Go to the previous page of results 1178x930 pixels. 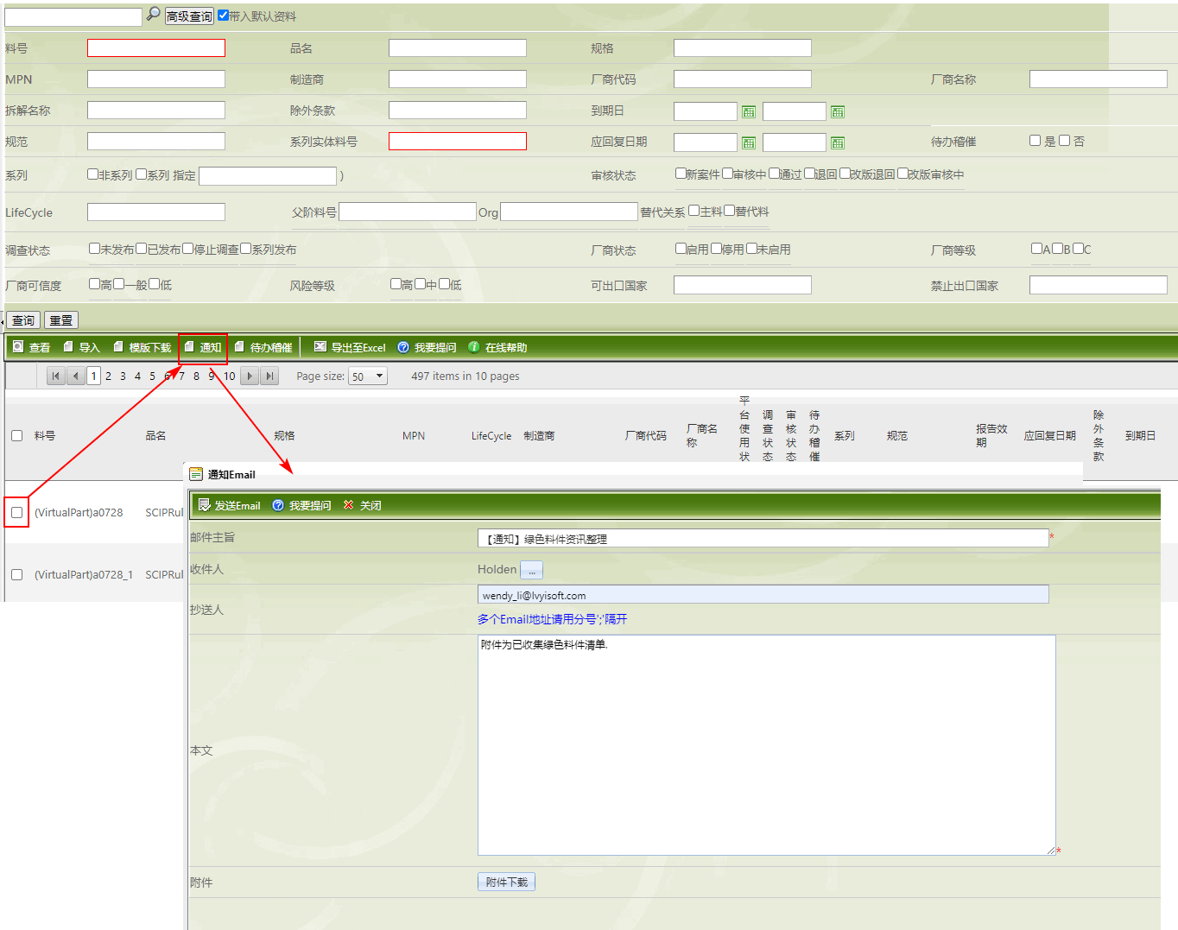click(76, 376)
